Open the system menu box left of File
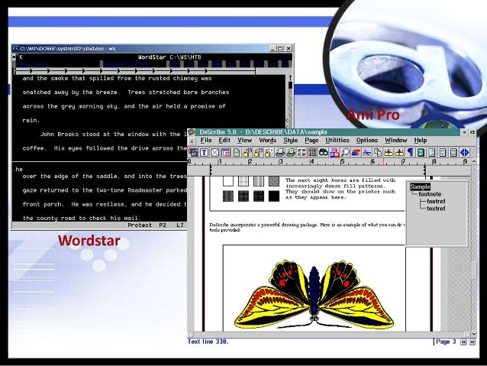The width and height of the screenshot is (487, 366). 192,141
